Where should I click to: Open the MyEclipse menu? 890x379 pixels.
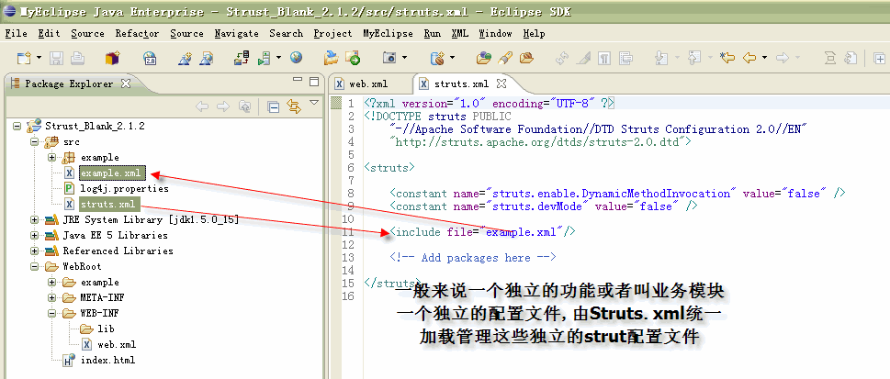tap(389, 33)
